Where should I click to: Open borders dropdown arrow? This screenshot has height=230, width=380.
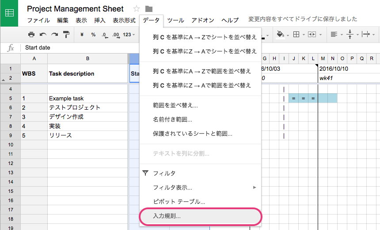click(304, 35)
